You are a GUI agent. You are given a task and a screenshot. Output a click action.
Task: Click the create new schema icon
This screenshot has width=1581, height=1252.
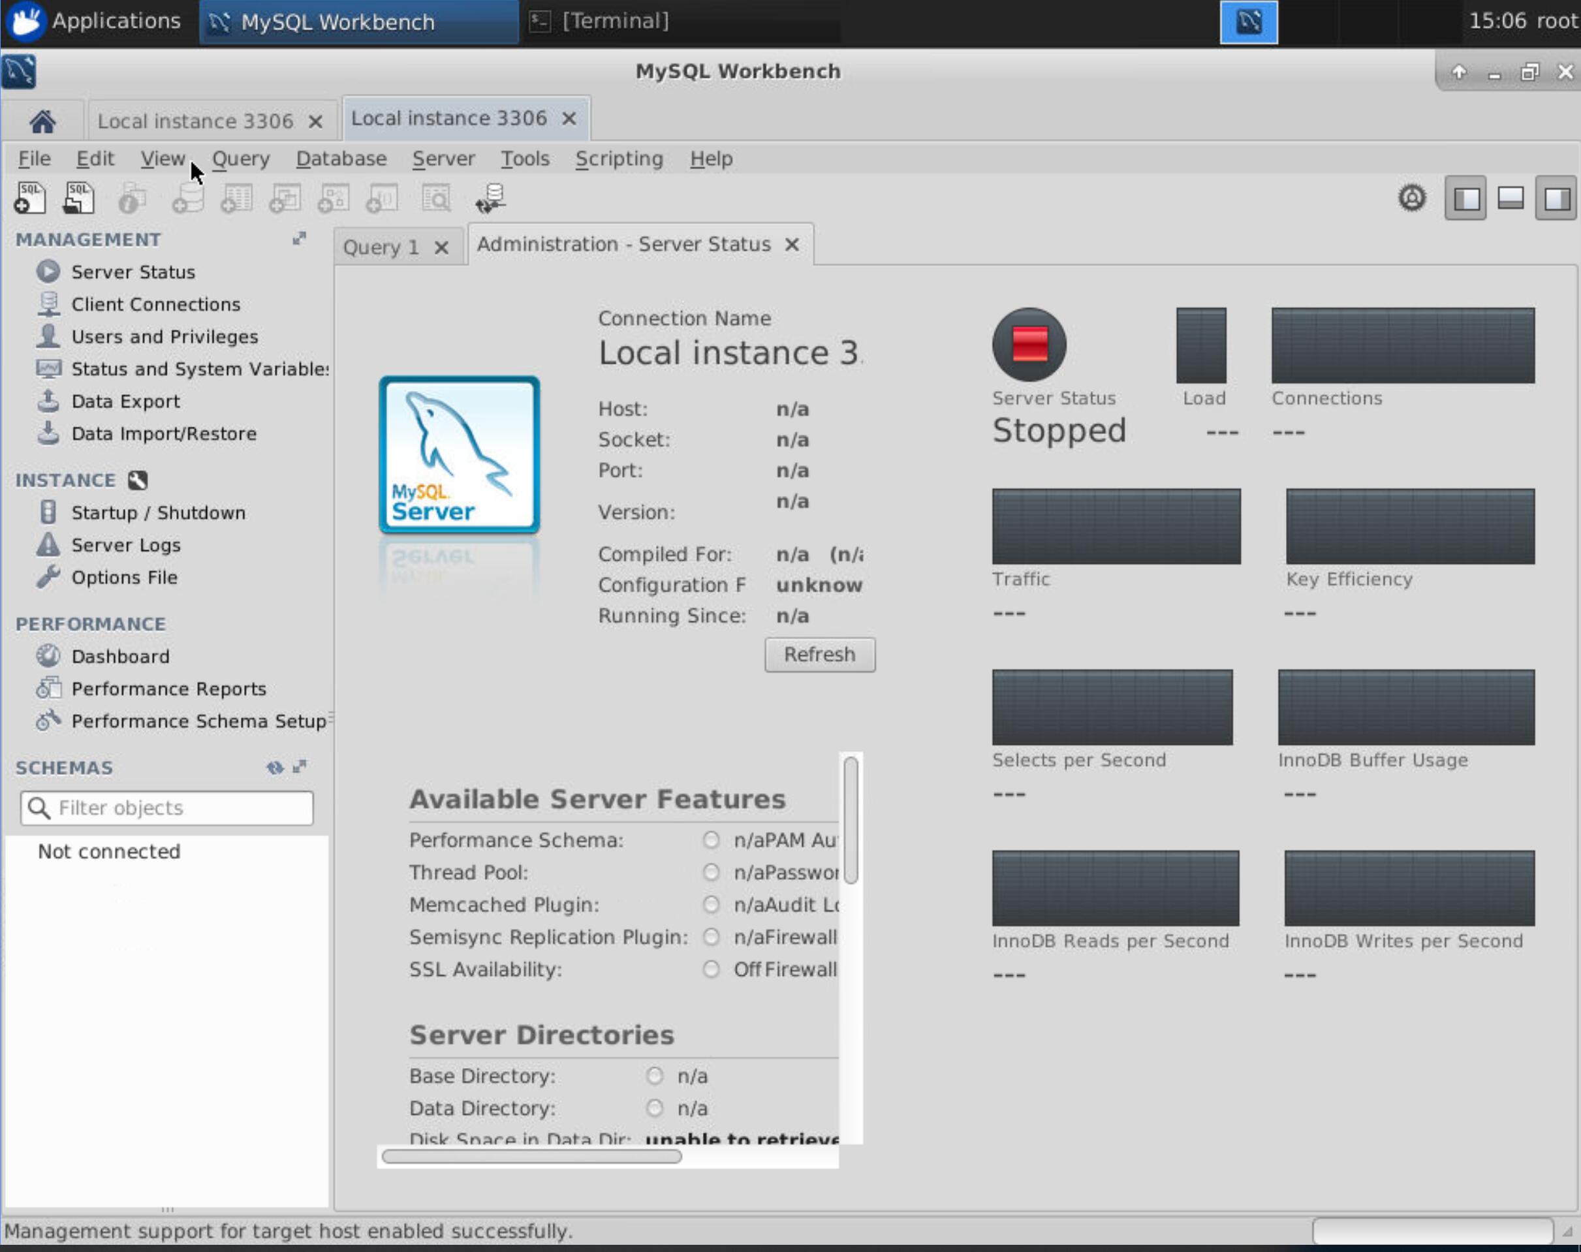click(187, 198)
